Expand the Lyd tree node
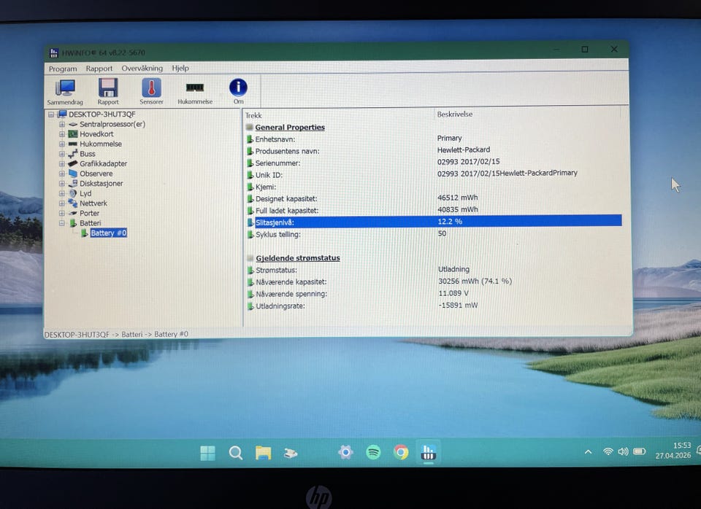 coord(61,193)
